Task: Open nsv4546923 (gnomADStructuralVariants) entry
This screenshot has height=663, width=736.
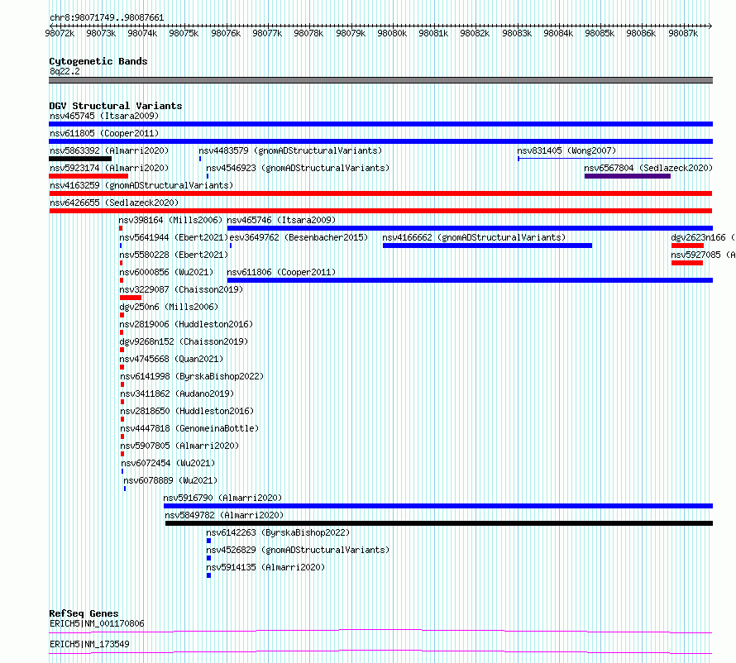Action: click(x=298, y=168)
